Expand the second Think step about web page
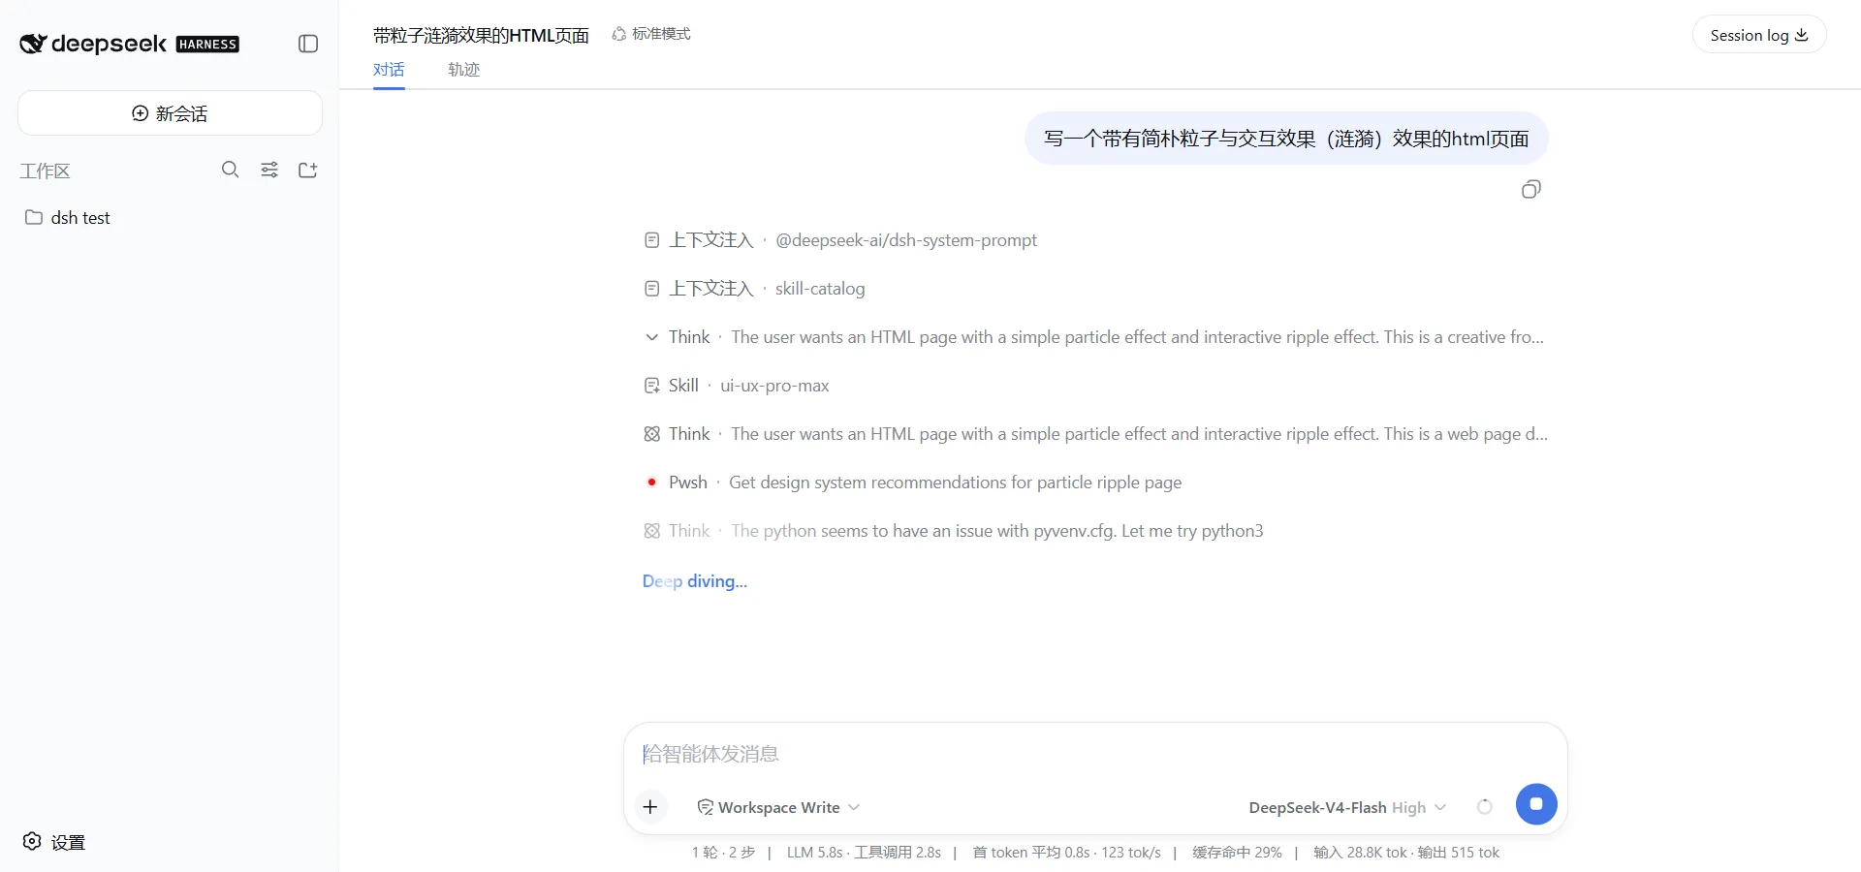The width and height of the screenshot is (1861, 872). (1096, 434)
